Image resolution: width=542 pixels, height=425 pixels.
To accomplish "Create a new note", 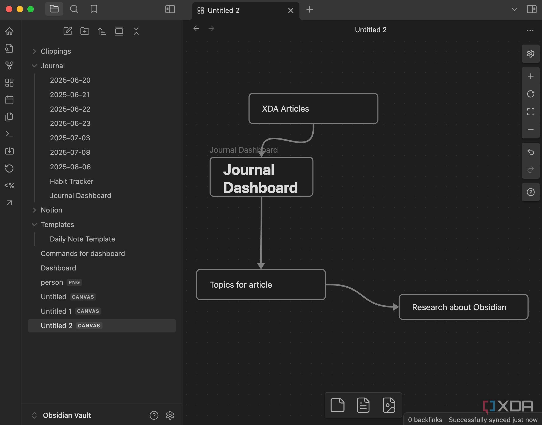I will click(x=67, y=31).
